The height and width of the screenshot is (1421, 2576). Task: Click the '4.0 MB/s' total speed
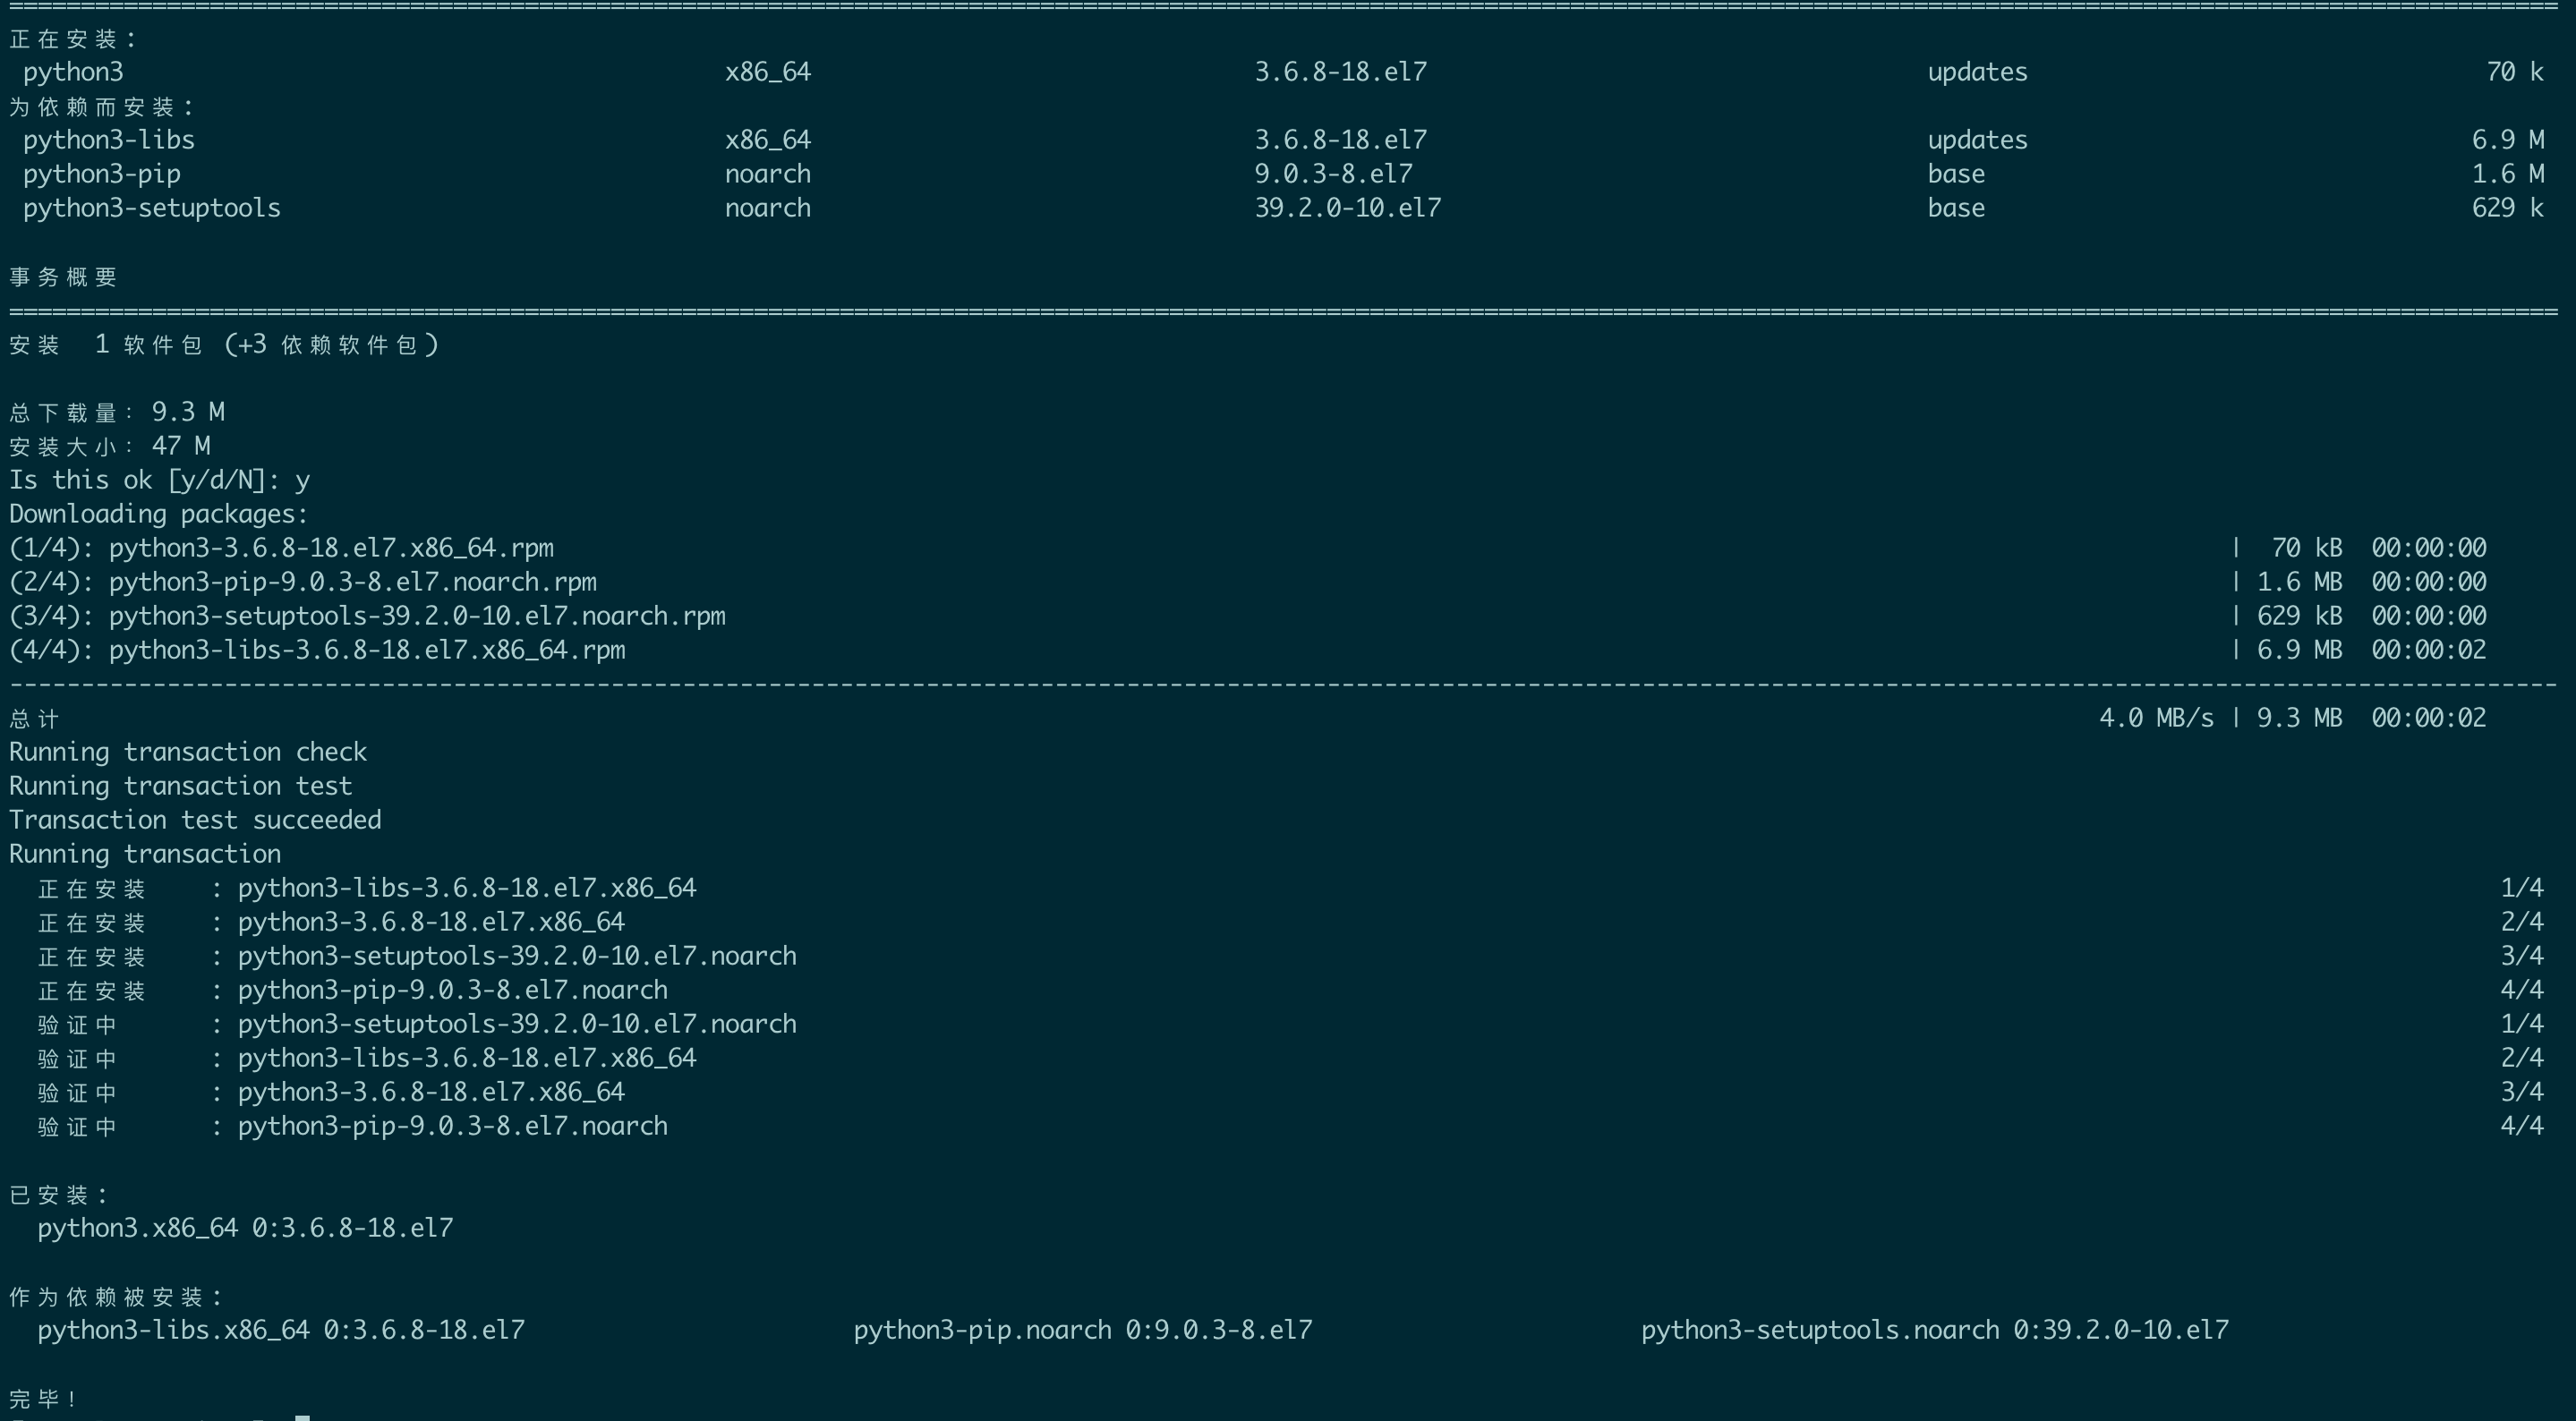pyautogui.click(x=2156, y=718)
